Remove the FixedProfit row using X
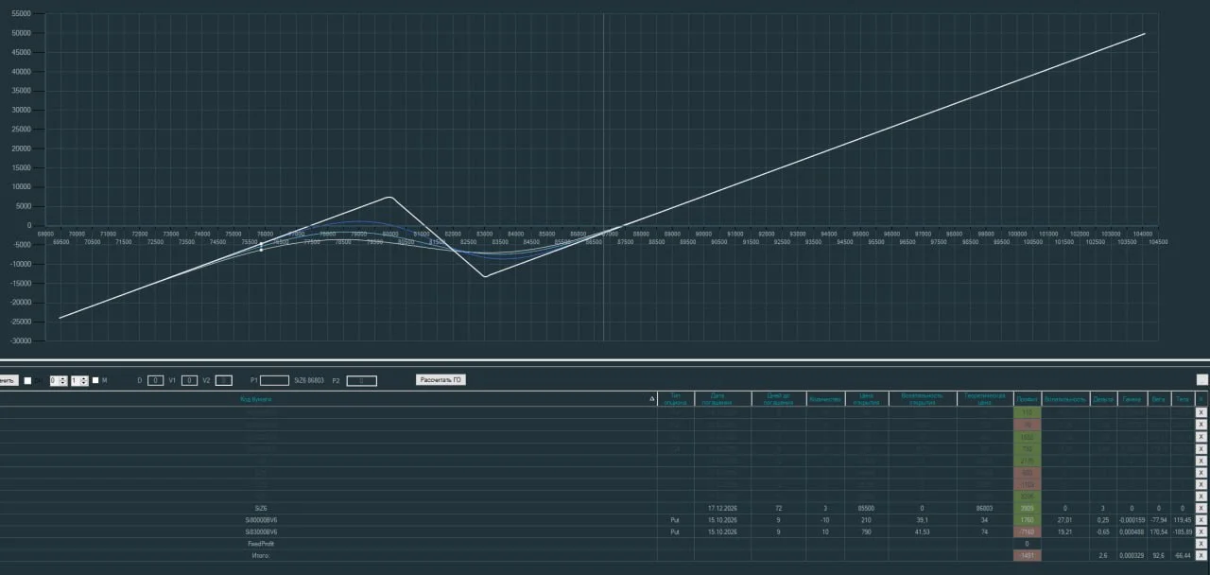The height and width of the screenshot is (575, 1210). tap(1201, 544)
